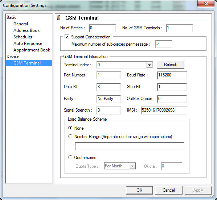Image resolution: width=217 pixels, height=200 pixels.
Task: Click the Refresh button
Action: (171, 64)
